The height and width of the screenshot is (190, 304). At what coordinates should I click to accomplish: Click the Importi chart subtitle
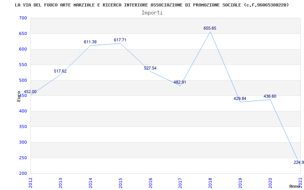tap(152, 13)
